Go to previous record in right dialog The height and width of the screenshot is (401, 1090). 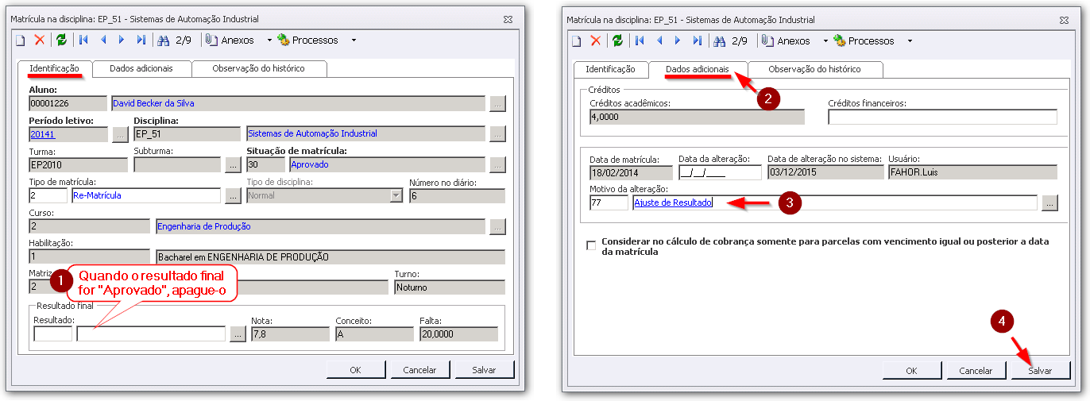pos(659,40)
